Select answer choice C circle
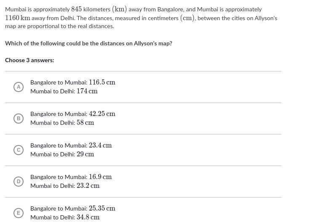Screen dimensions: 318x224 coord(19,150)
